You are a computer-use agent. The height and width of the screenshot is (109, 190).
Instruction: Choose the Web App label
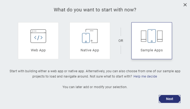click(x=38, y=50)
